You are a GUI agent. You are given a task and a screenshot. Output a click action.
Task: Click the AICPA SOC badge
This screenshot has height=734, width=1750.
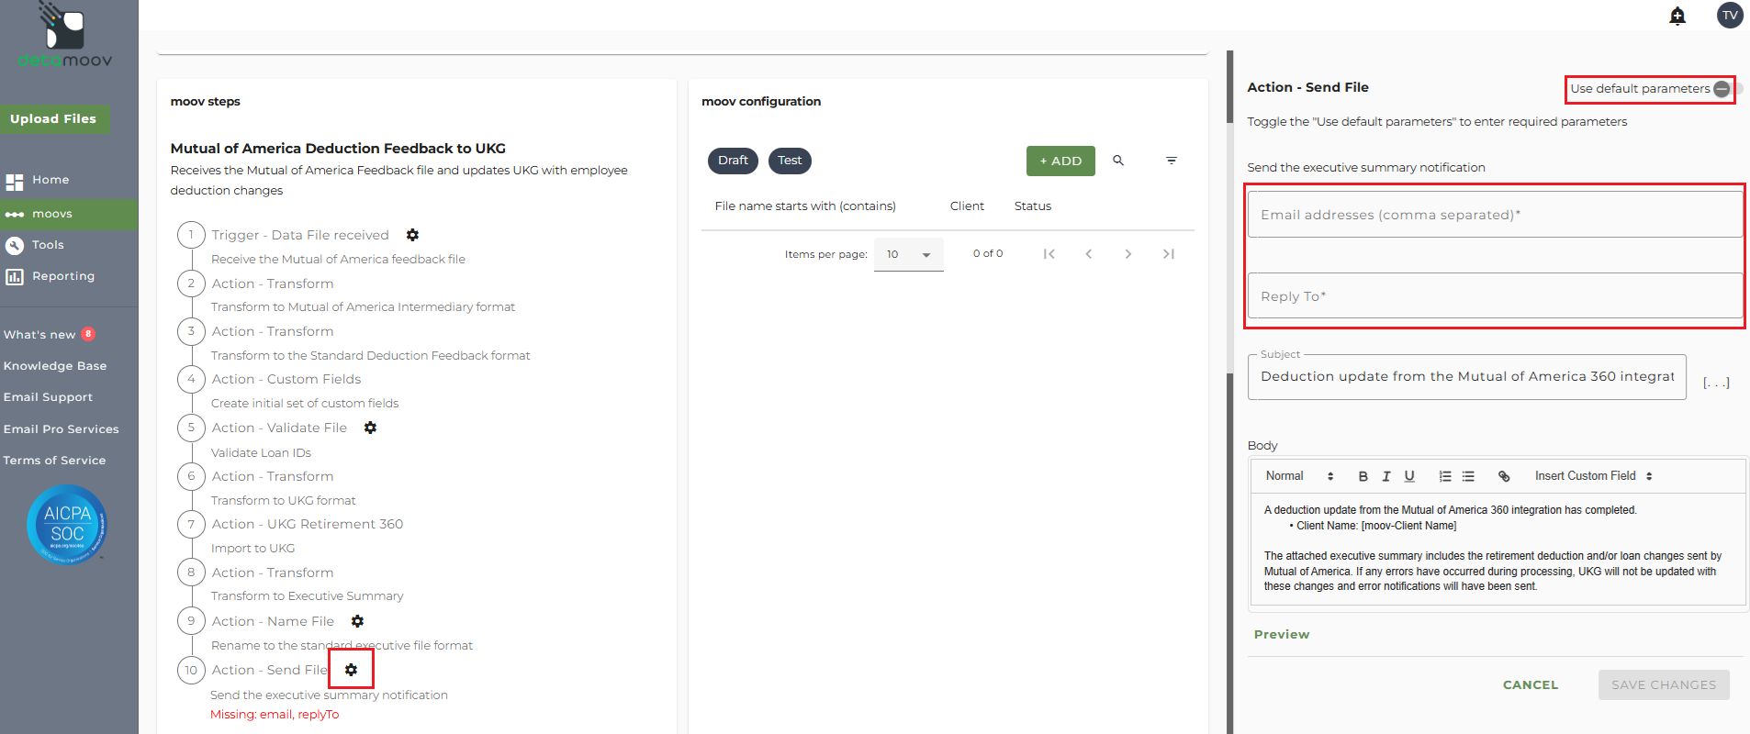tap(67, 524)
